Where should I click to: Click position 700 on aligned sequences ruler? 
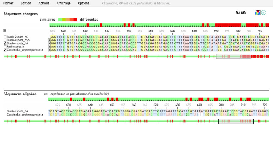221,105
